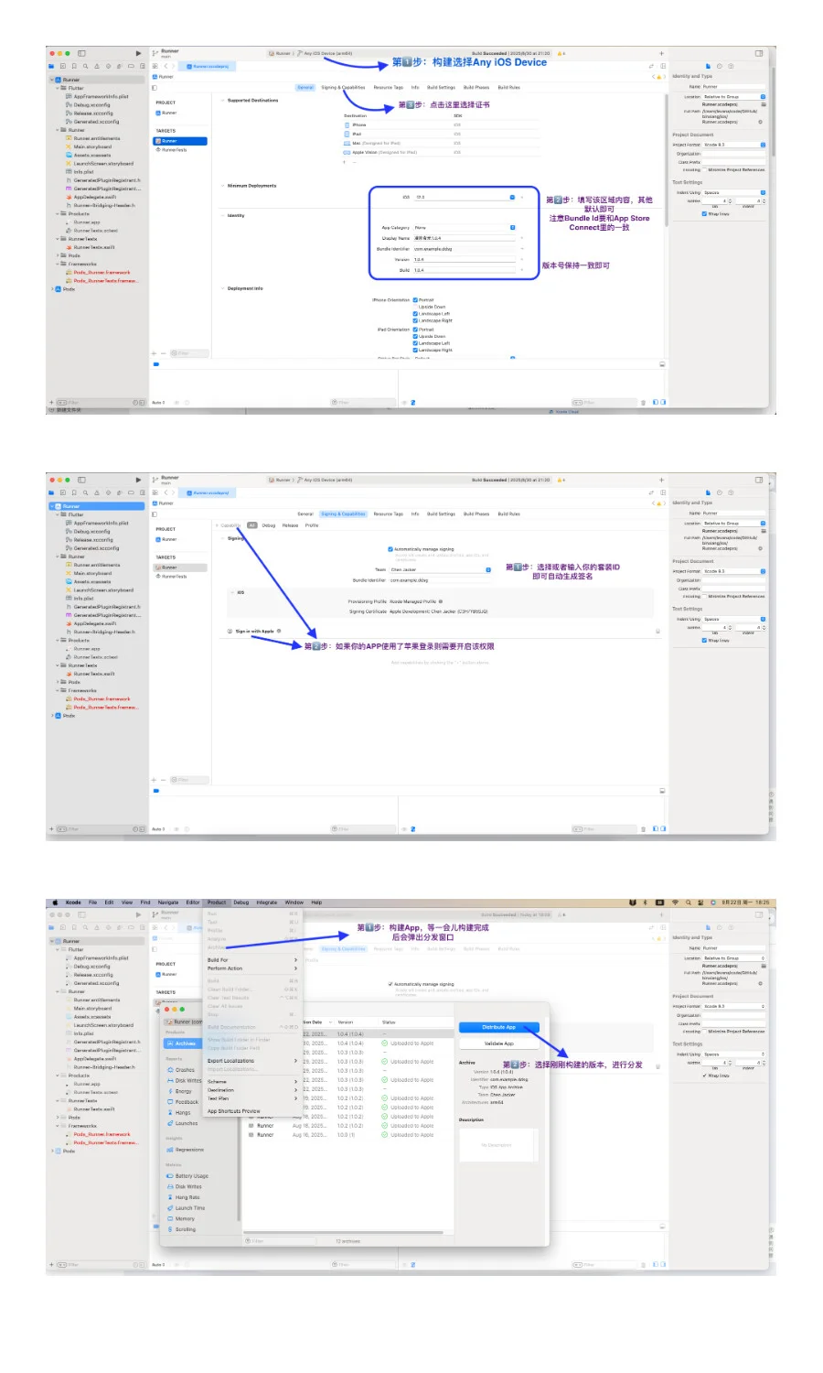Open Launch Time in the Organizer sidebar
The height and width of the screenshot is (1373, 823).
tap(186, 1208)
